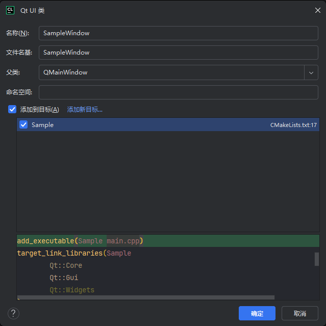
Task: Click the 添加新目标... link
Action: pos(85,109)
